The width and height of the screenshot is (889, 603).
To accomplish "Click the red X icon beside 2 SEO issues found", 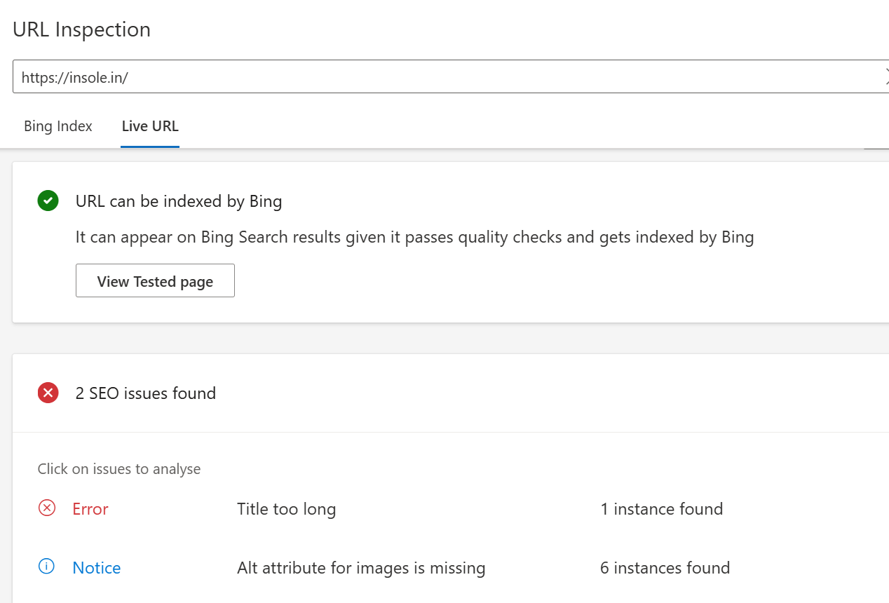I will (48, 393).
